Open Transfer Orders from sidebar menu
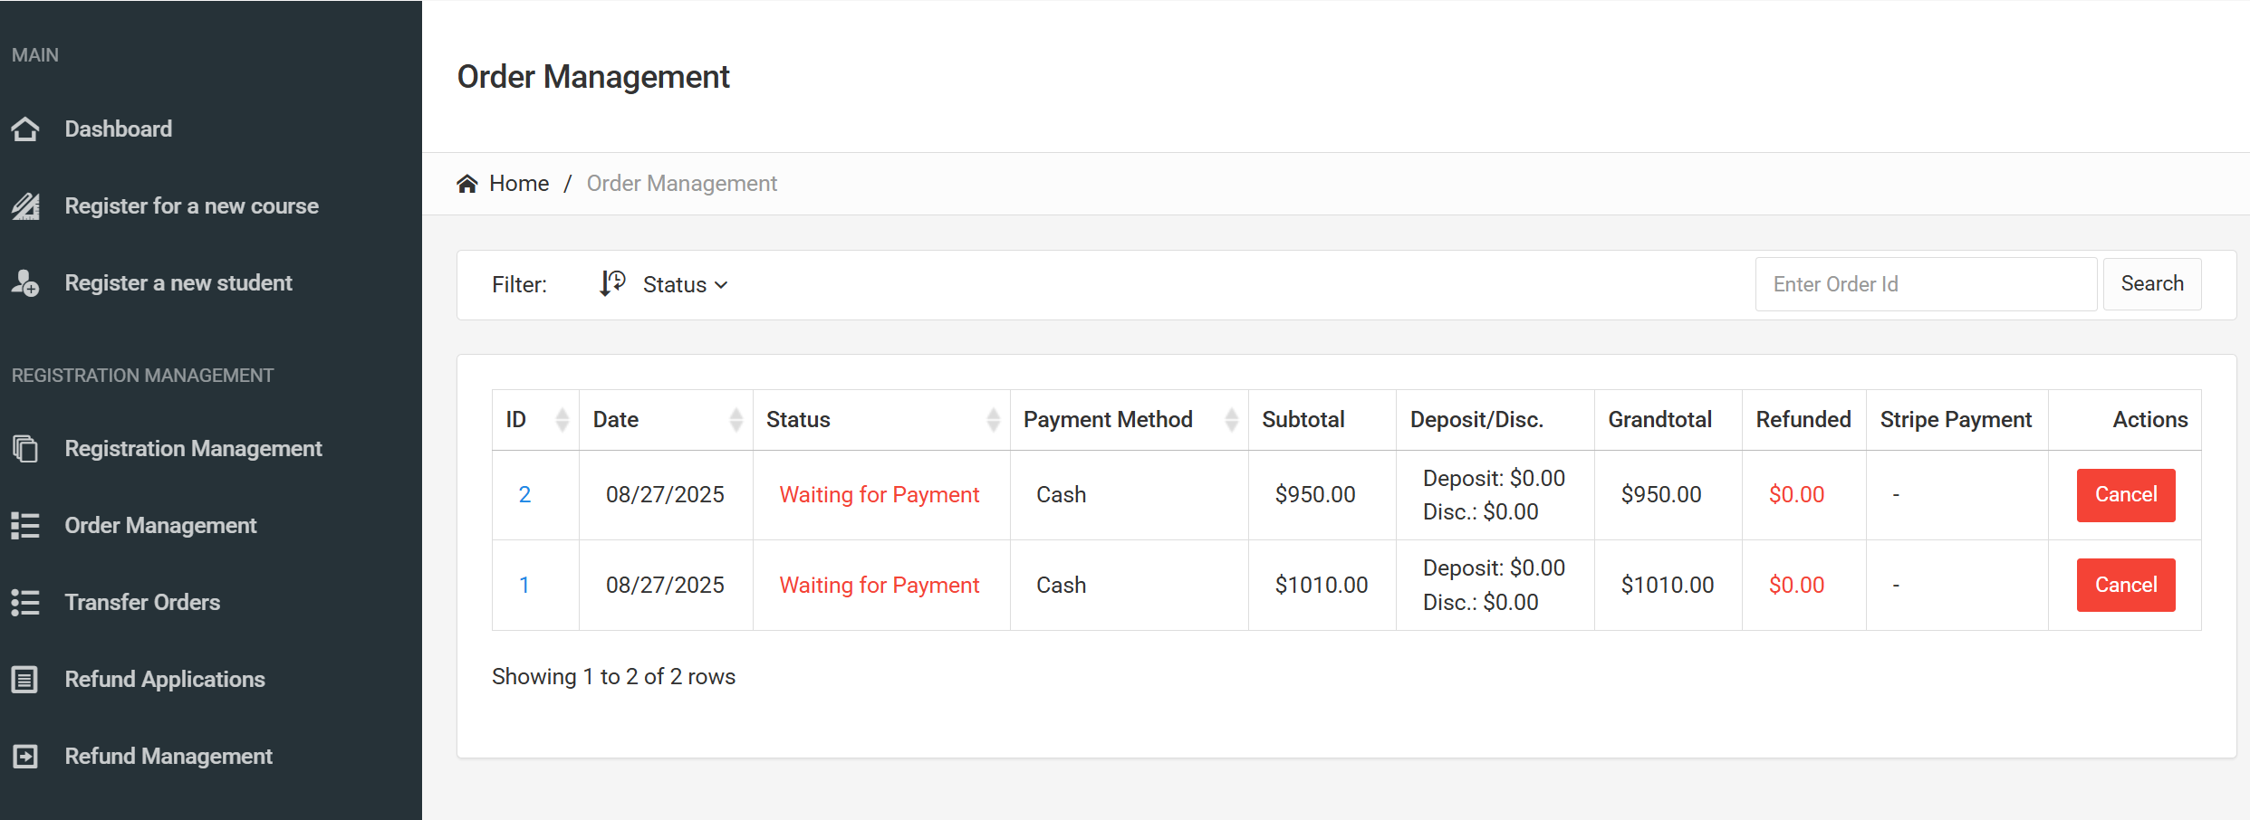The width and height of the screenshot is (2250, 820). pos(142,603)
